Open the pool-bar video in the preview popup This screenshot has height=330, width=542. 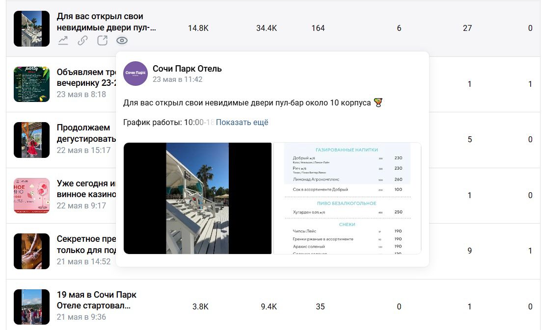(x=197, y=199)
